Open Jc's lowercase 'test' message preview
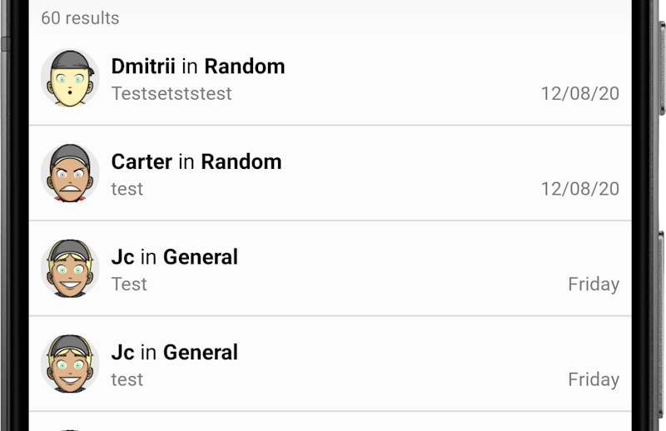Screen dimensions: 666x431 (127, 379)
